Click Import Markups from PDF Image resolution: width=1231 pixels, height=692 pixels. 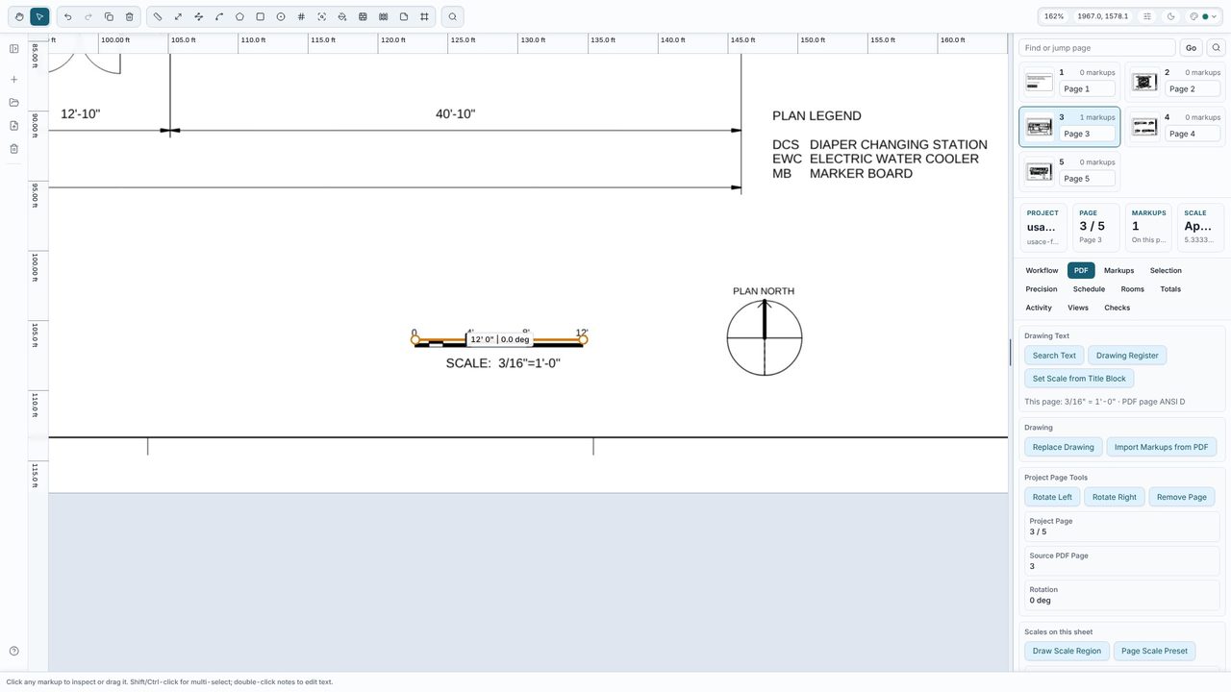coord(1162,447)
